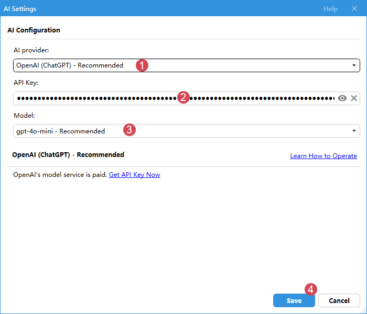Cancel the AI Settings dialog
The width and height of the screenshot is (367, 314).
tap(339, 300)
